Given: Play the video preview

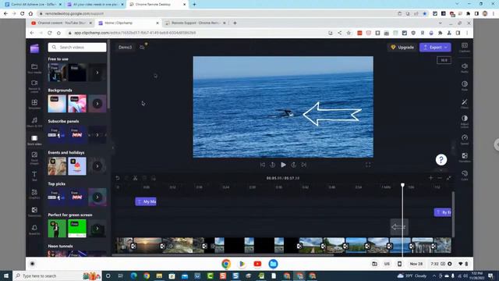Looking at the screenshot, I should [283, 165].
